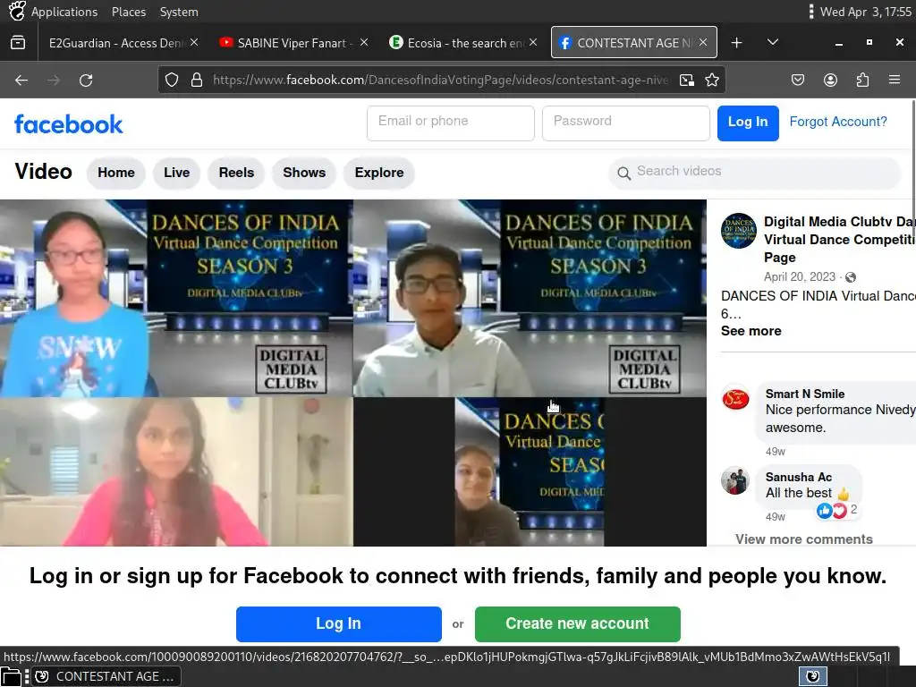The height and width of the screenshot is (687, 916).
Task: Click View more comments
Action: 804,539
